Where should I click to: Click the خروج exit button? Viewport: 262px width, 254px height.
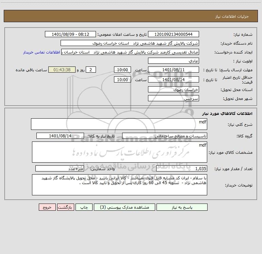click(x=47, y=207)
